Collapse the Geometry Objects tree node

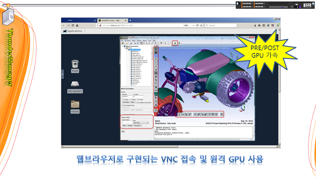pos(127,50)
